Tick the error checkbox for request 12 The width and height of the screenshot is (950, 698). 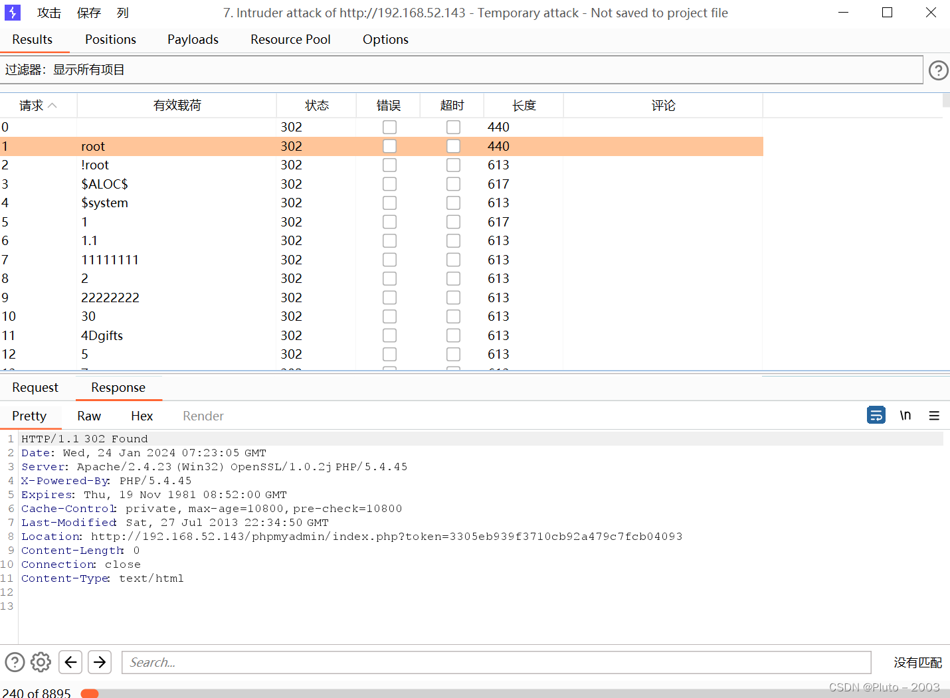(389, 354)
